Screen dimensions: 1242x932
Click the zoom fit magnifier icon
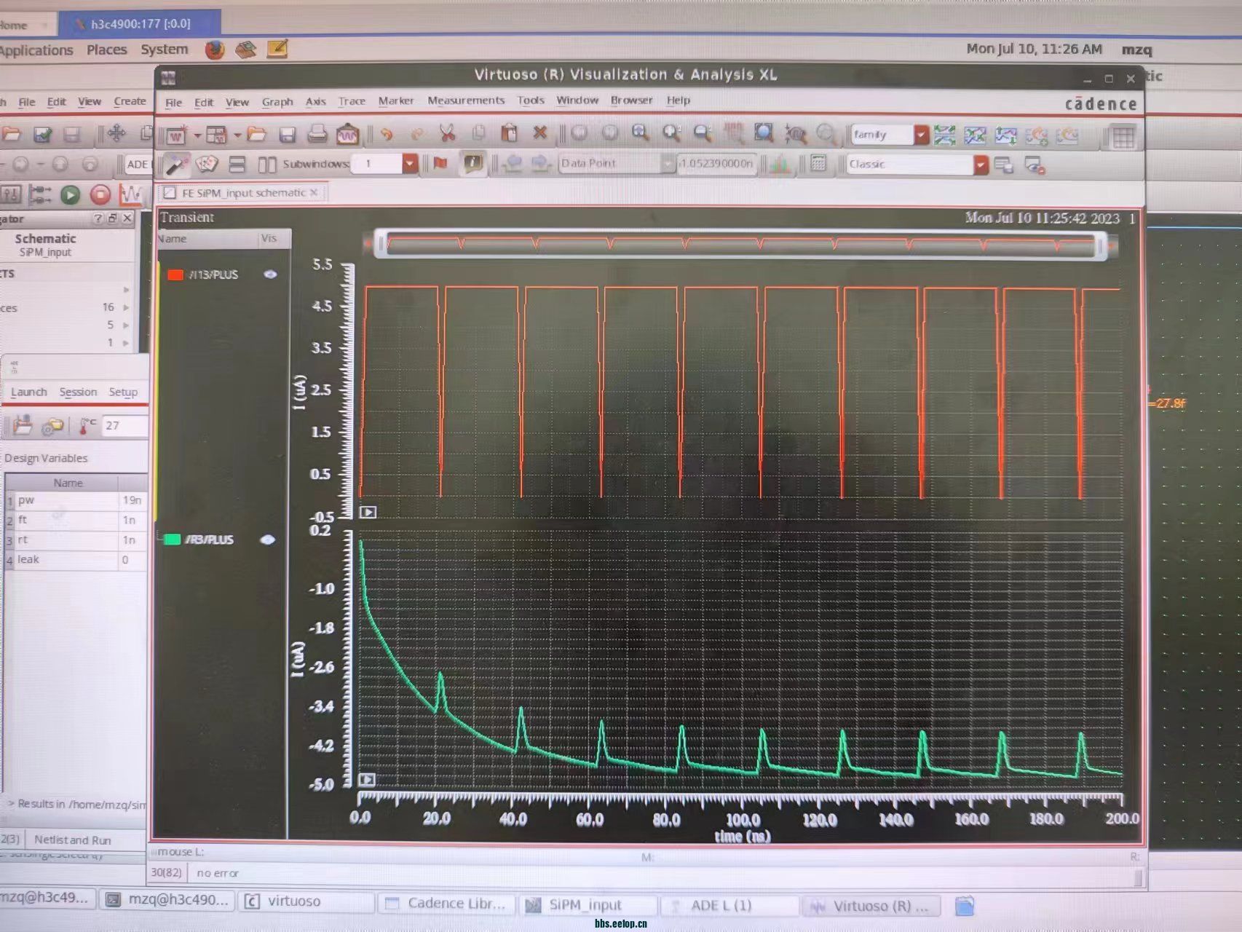[640, 133]
